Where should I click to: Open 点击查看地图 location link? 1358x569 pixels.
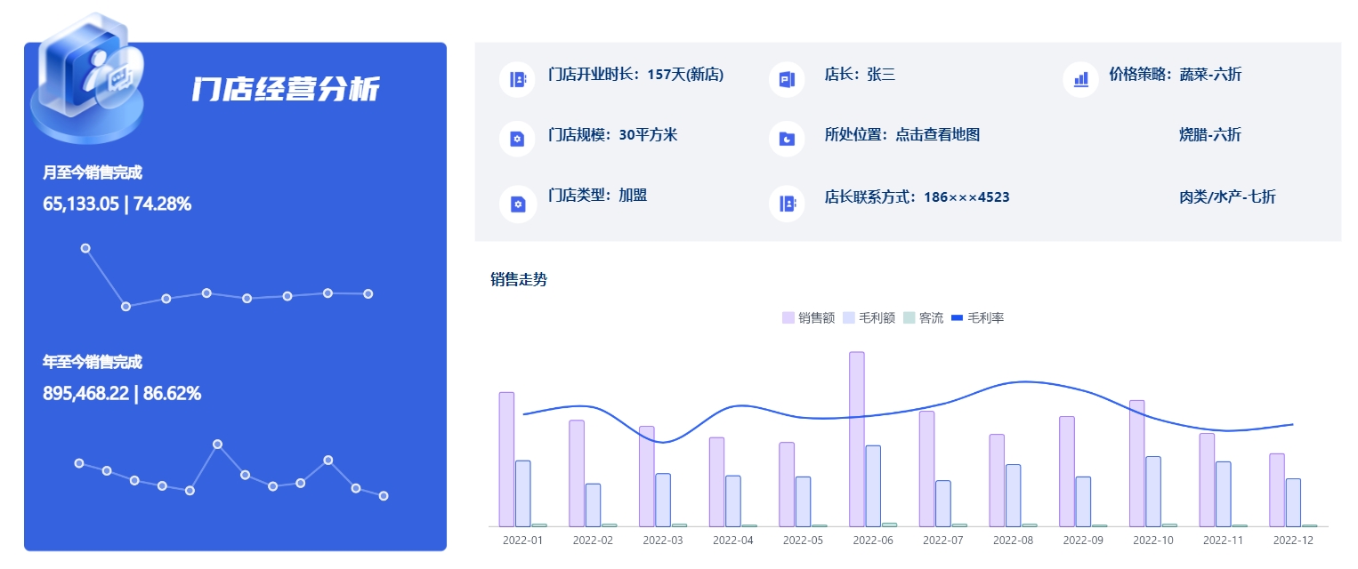point(937,135)
